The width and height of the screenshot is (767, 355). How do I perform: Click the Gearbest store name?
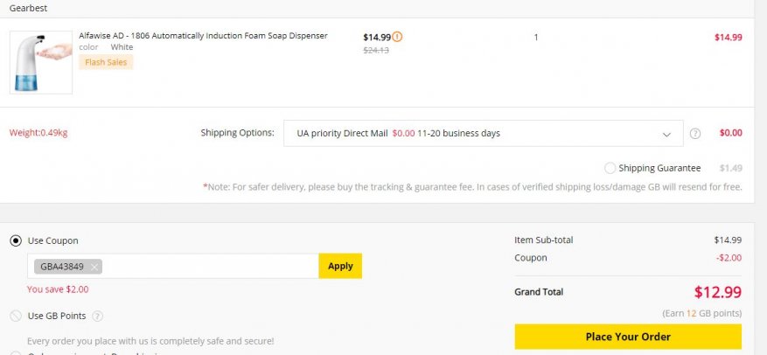point(28,8)
